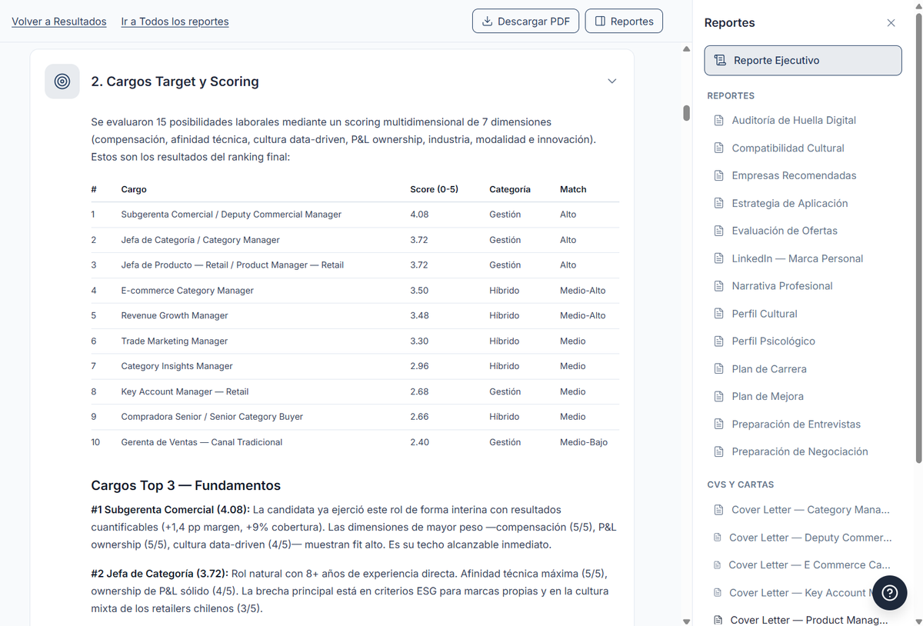Open the Compatibilidad Cultural report
Viewport: 923px width, 626px height.
click(x=788, y=148)
